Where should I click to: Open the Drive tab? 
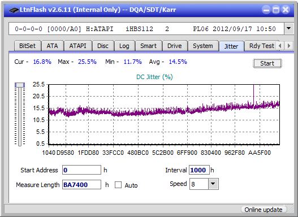(175, 46)
